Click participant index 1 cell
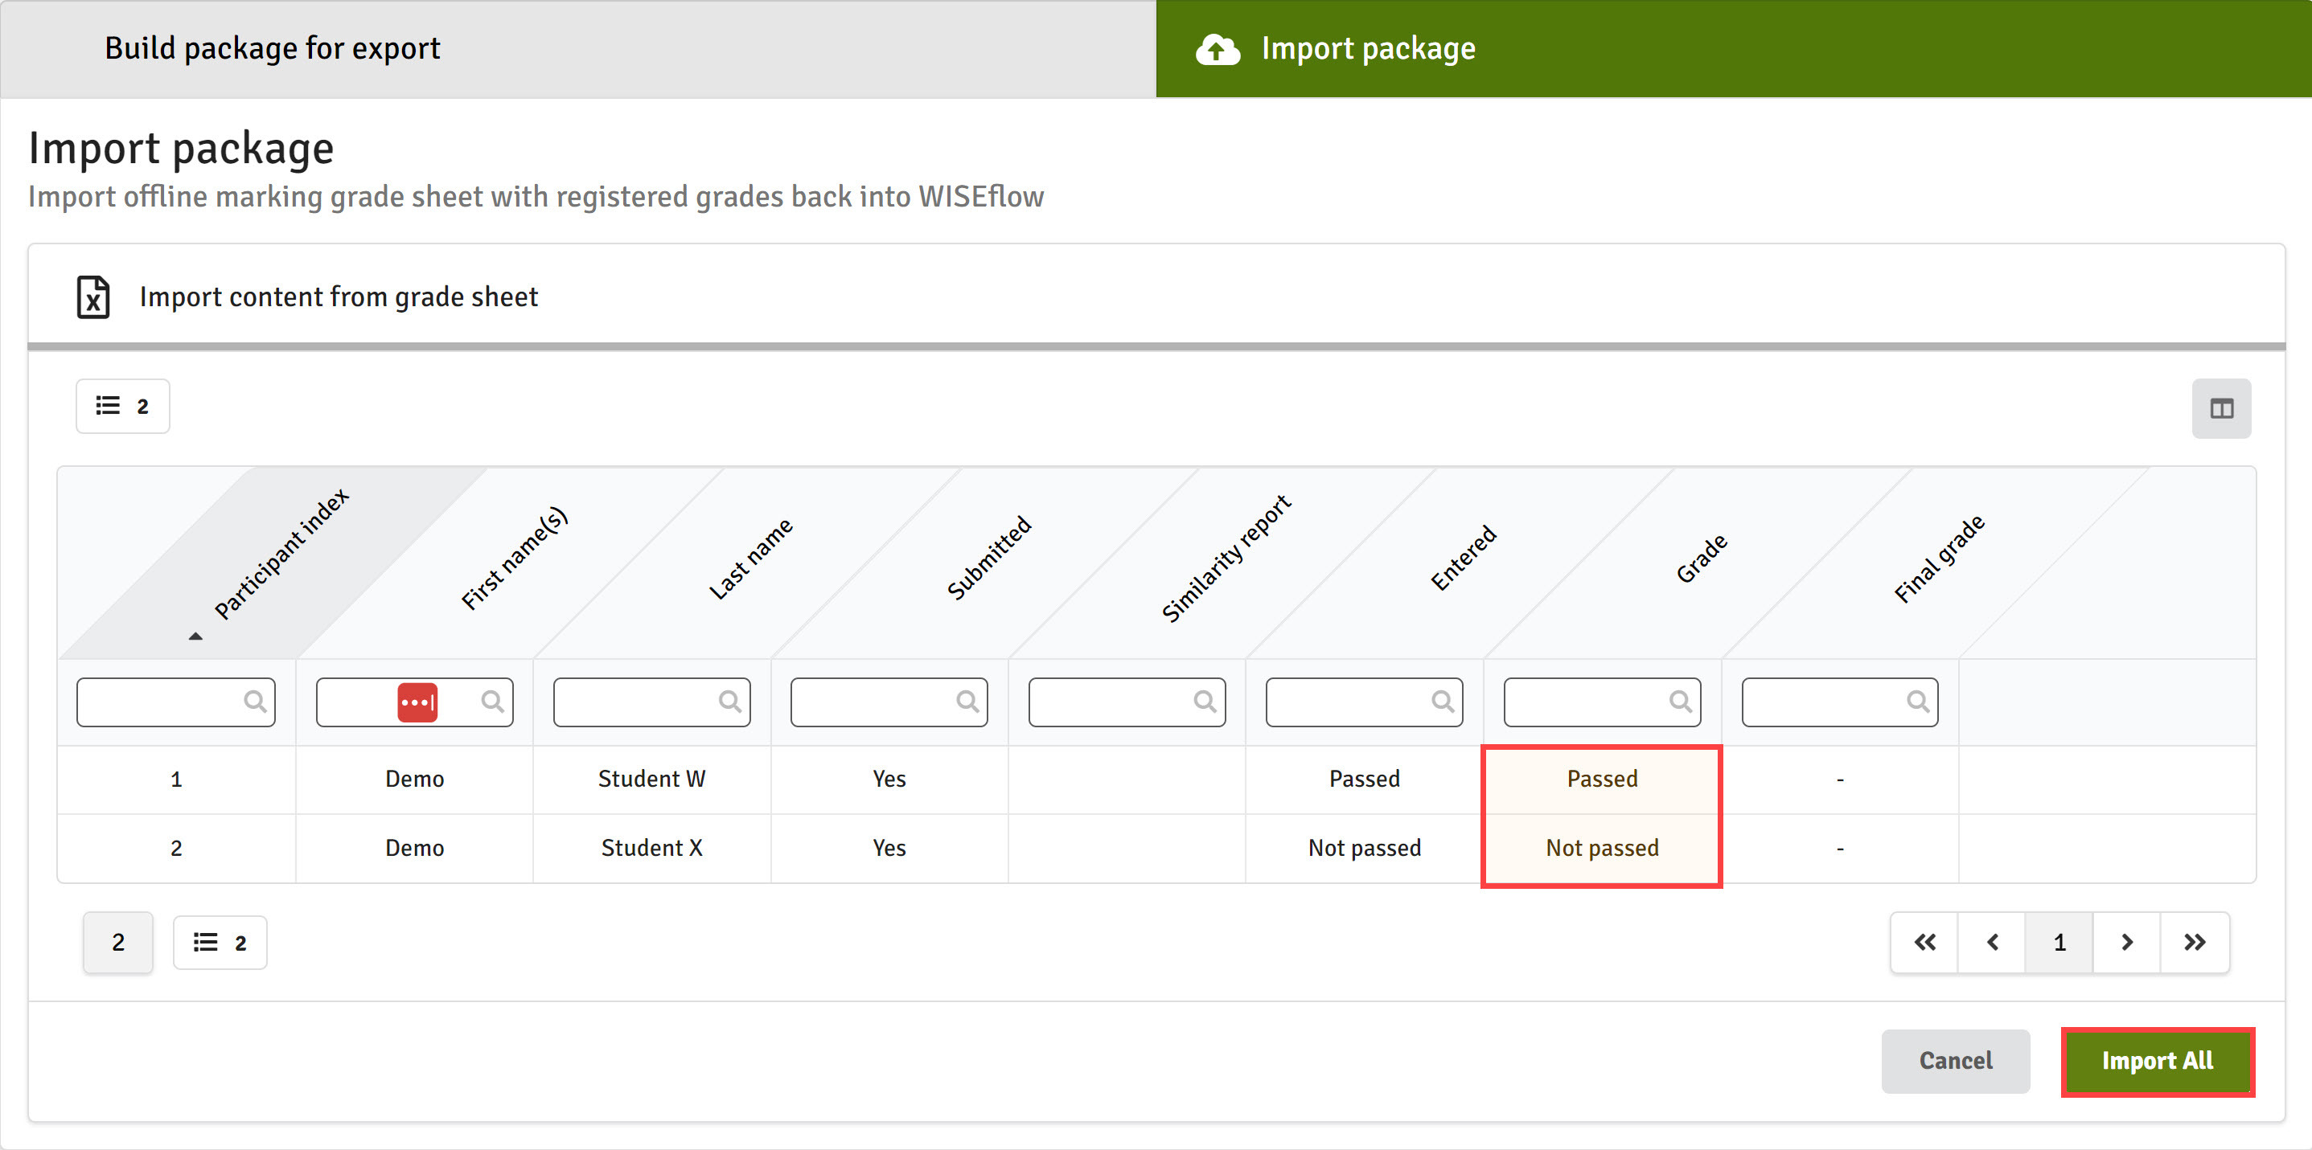 (x=176, y=779)
